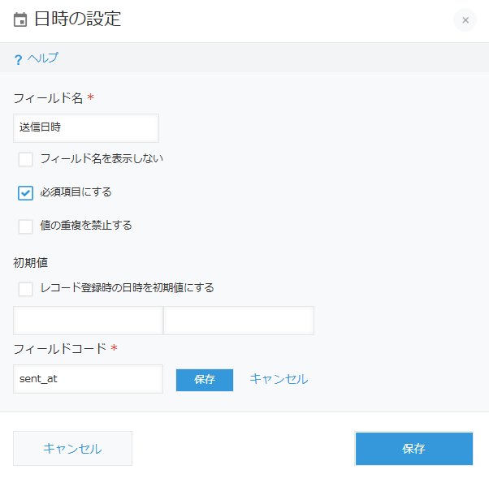The width and height of the screenshot is (489, 478).
Task: Close the 日時の設定 dialog
Action: coord(465,20)
